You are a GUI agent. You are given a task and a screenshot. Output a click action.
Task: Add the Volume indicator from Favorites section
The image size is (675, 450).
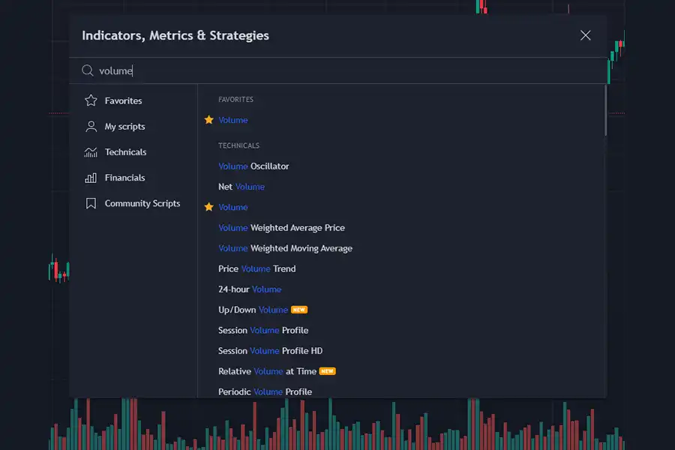(233, 120)
